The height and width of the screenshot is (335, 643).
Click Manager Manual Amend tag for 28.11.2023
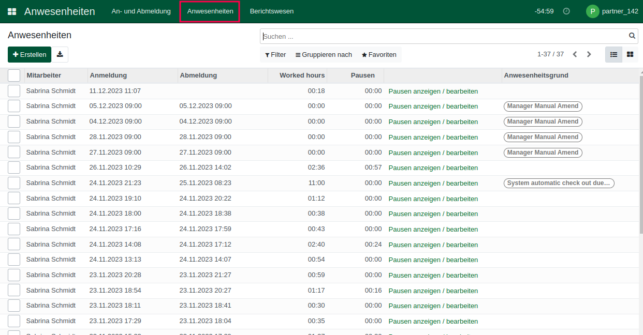coord(543,137)
